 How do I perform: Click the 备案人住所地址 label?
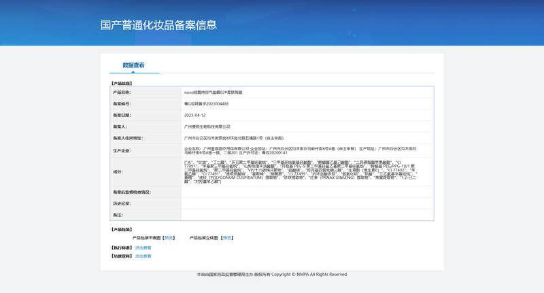click(128, 138)
